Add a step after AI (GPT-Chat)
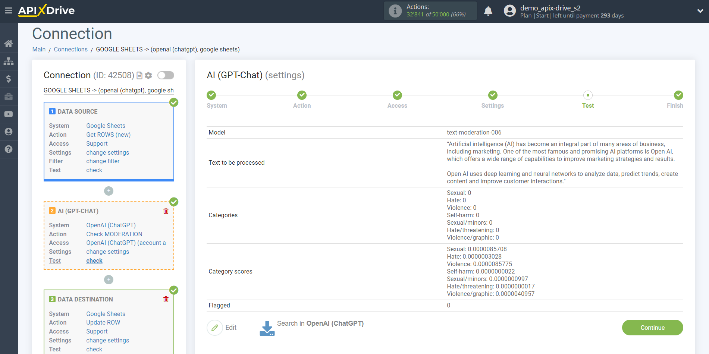Image resolution: width=709 pixels, height=354 pixels. pyautogui.click(x=109, y=279)
